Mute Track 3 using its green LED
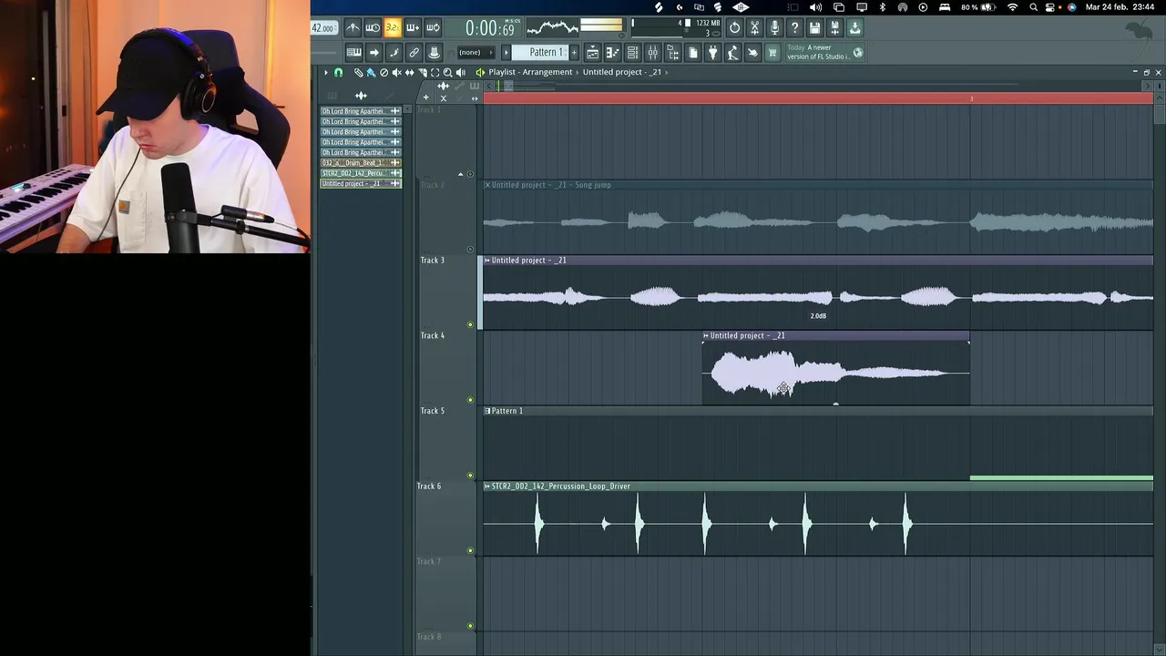1166x656 pixels. coord(470,324)
